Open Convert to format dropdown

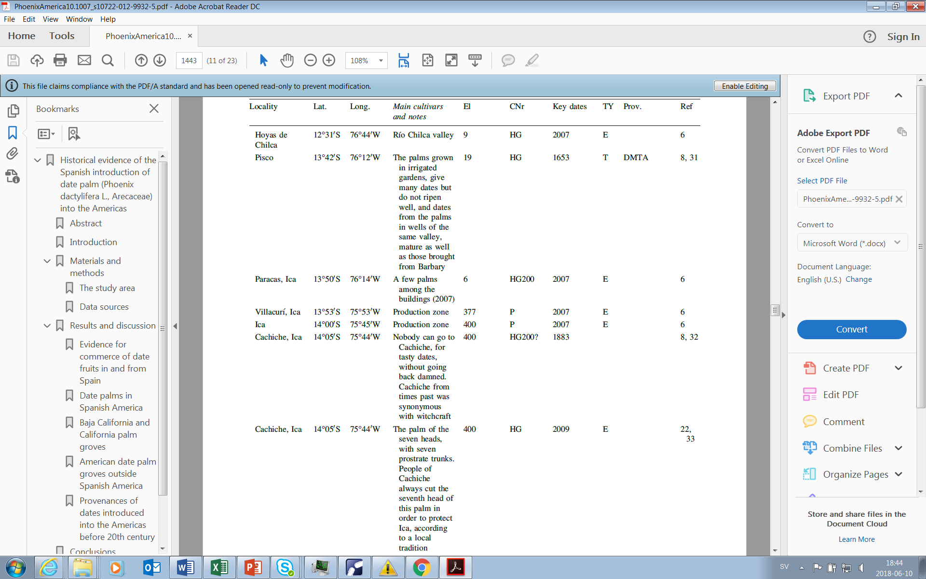point(852,243)
